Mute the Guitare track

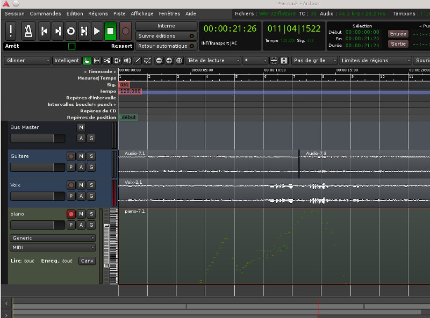81,156
